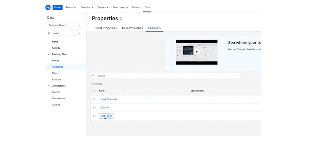Switch to User Properties tab
314x145 pixels.
(x=132, y=28)
